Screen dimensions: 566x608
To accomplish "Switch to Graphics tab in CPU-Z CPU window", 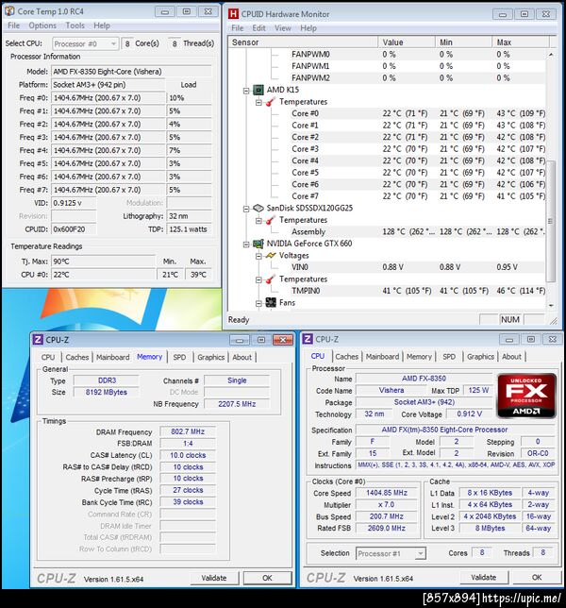I will [480, 356].
